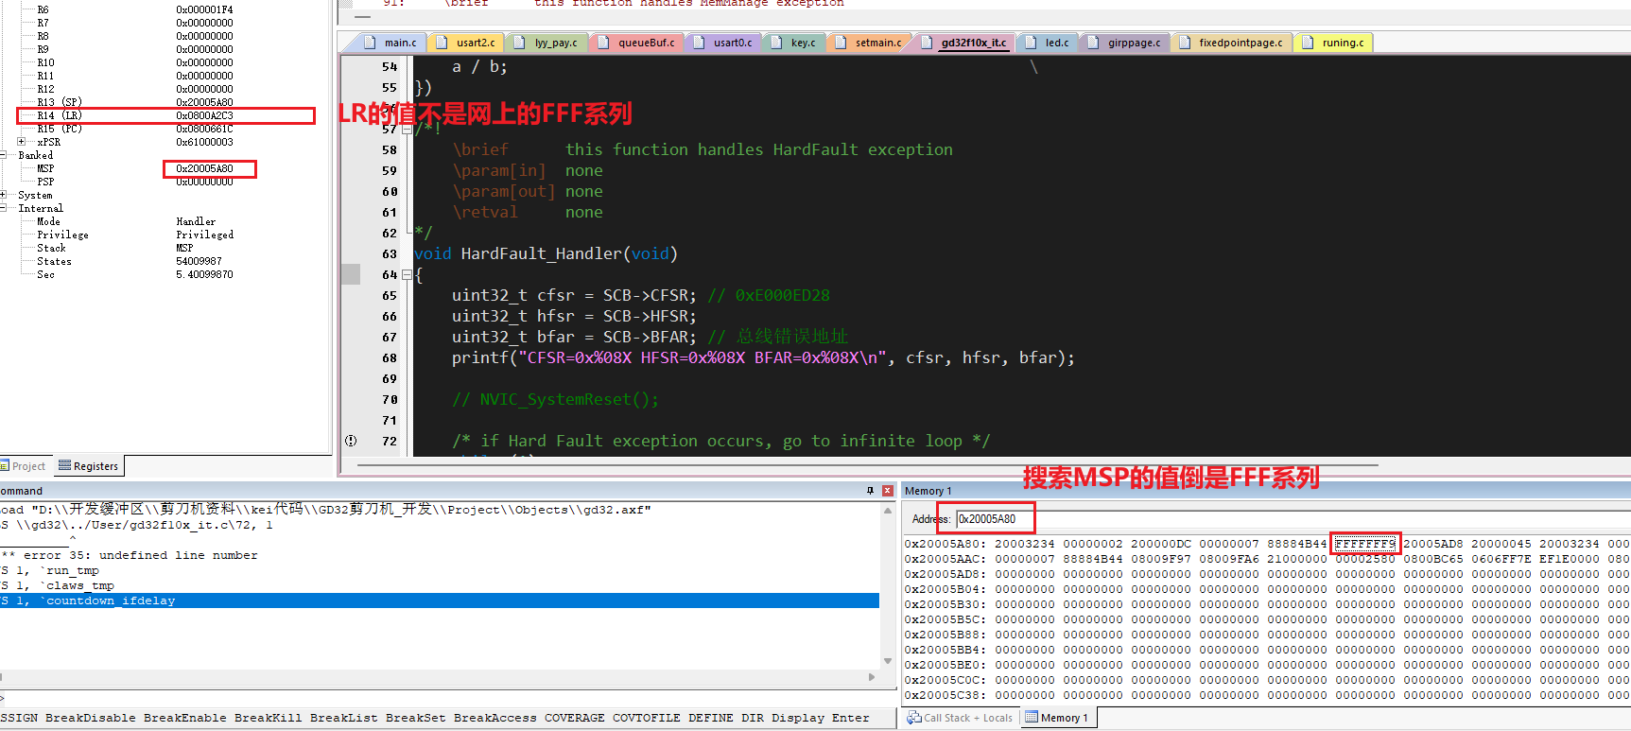
Task: Collapse the Banked register group
Action: pyautogui.click(x=4, y=155)
